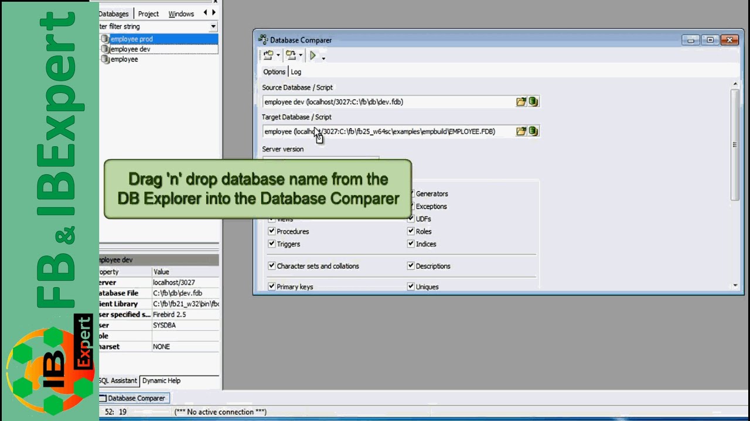Click the database icon beside employee prod
This screenshot has height=421, width=750.
click(x=105, y=39)
